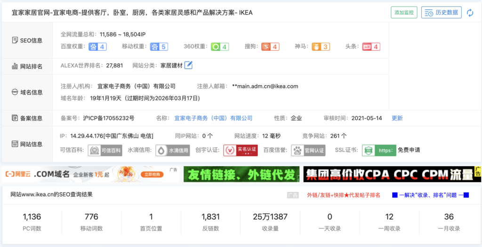Click the IP address 14.29.44.176
482x247 pixels.
(87, 136)
